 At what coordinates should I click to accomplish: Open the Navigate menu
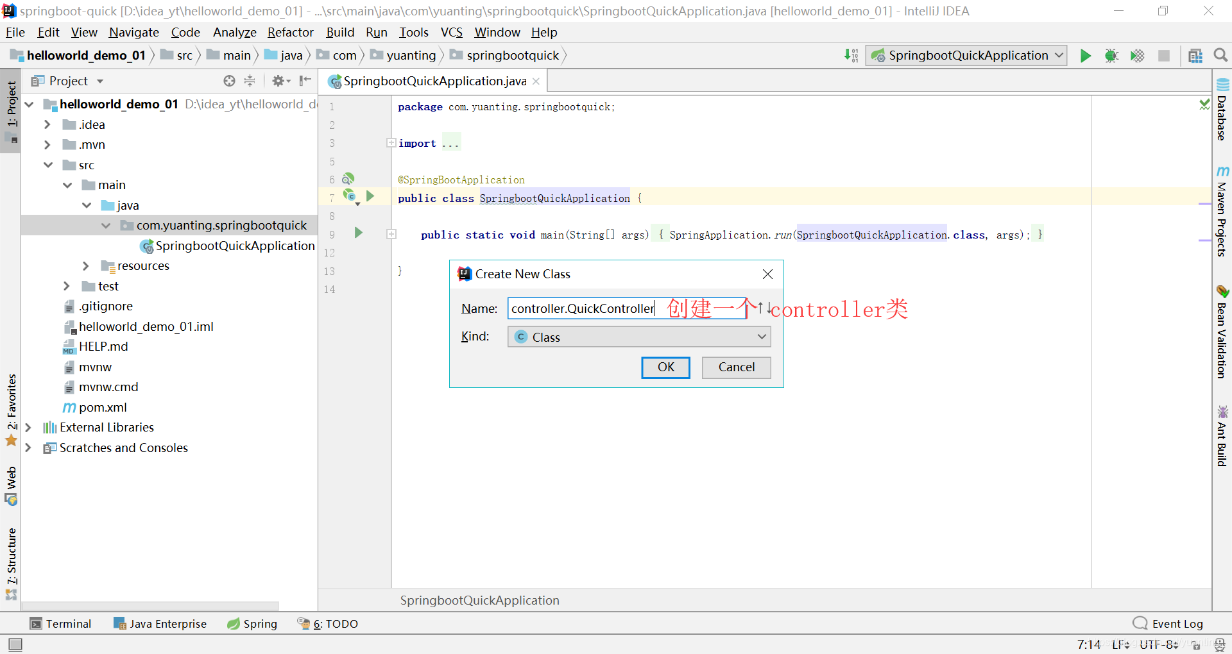(x=133, y=32)
